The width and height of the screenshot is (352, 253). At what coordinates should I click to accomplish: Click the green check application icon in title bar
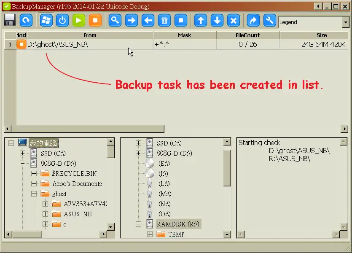tap(6, 6)
